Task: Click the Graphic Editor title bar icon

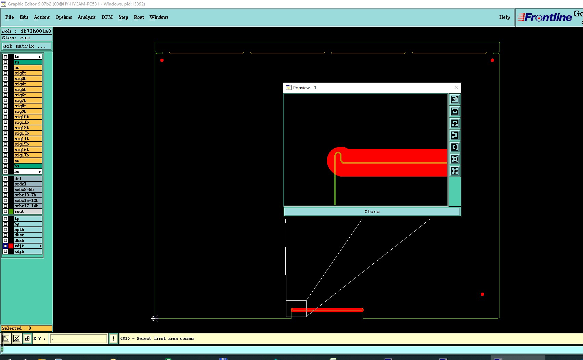Action: click(3, 4)
